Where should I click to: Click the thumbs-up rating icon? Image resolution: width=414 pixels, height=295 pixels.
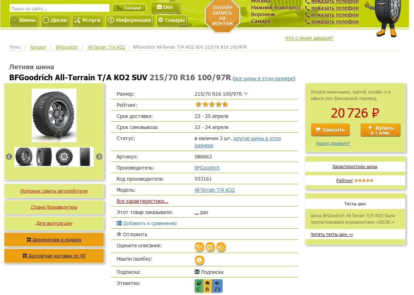(221, 247)
